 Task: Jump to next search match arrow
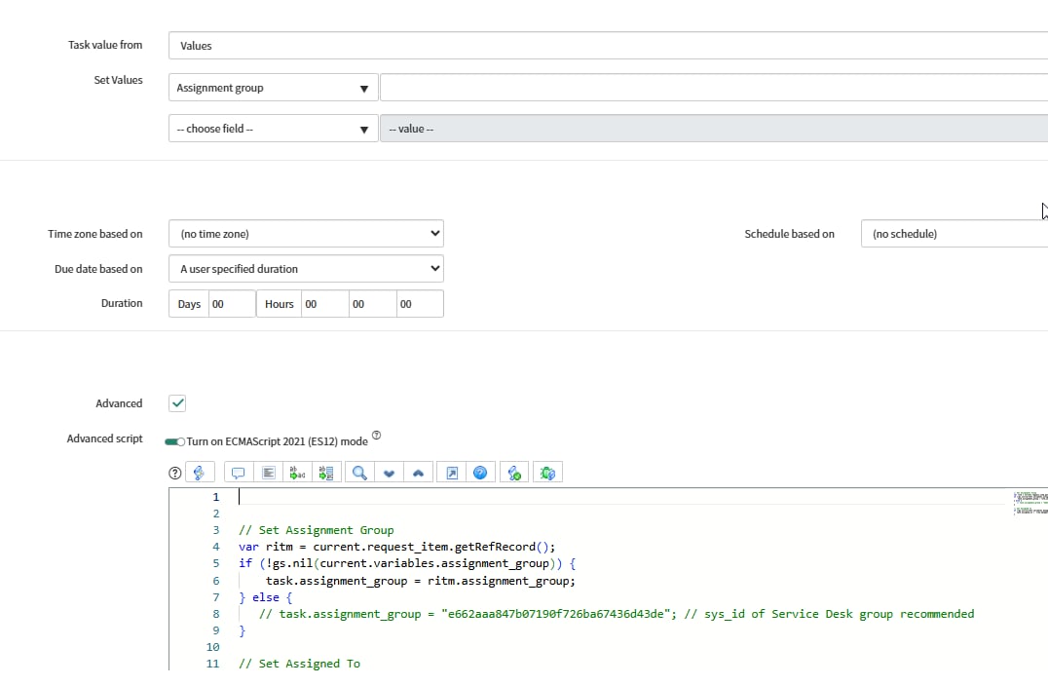390,473
